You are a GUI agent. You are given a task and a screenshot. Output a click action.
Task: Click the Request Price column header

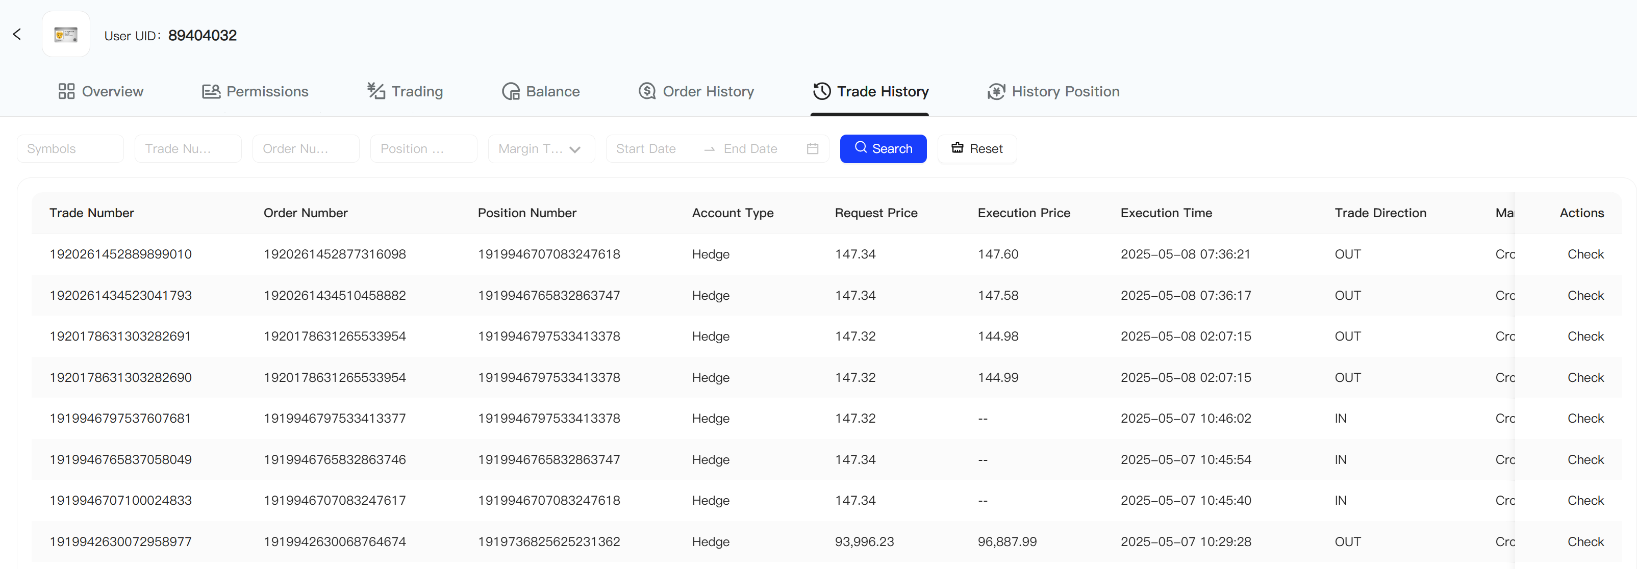coord(876,213)
